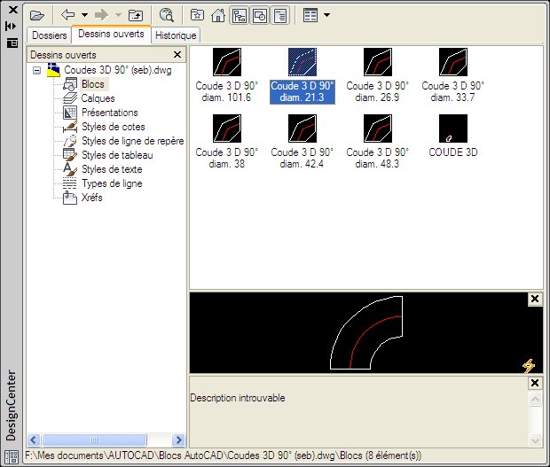Image resolution: width=550 pixels, height=467 pixels.
Task: Open the Search dialog icon
Action: point(167,15)
